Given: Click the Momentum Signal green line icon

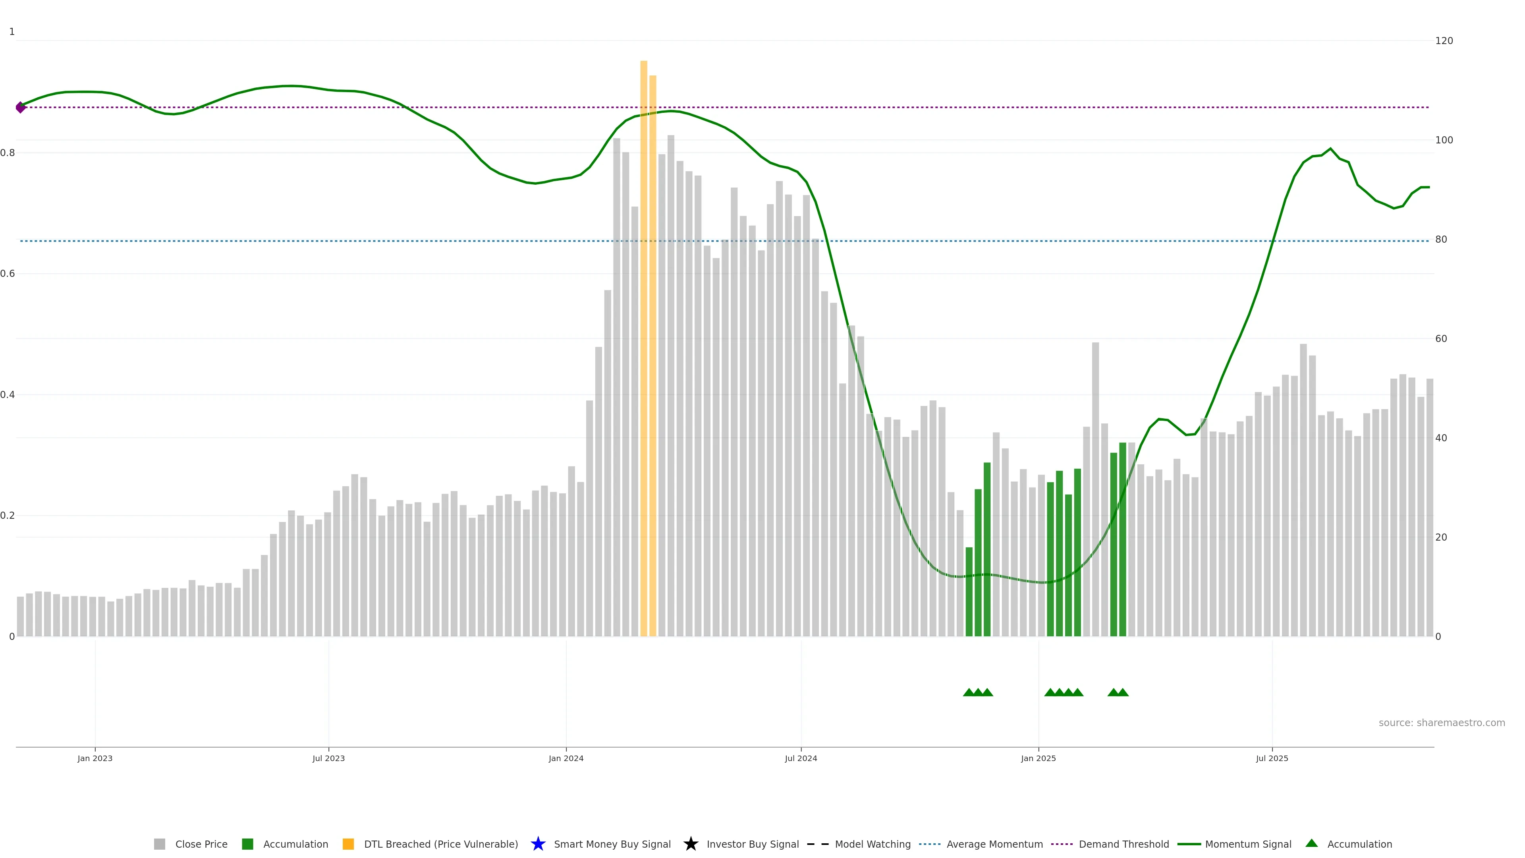Looking at the screenshot, I should [x=1189, y=844].
